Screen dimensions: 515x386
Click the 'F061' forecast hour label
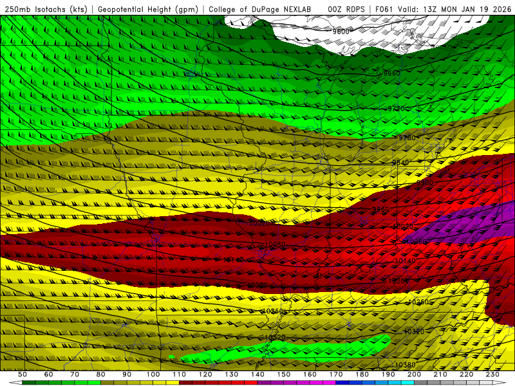(384, 10)
